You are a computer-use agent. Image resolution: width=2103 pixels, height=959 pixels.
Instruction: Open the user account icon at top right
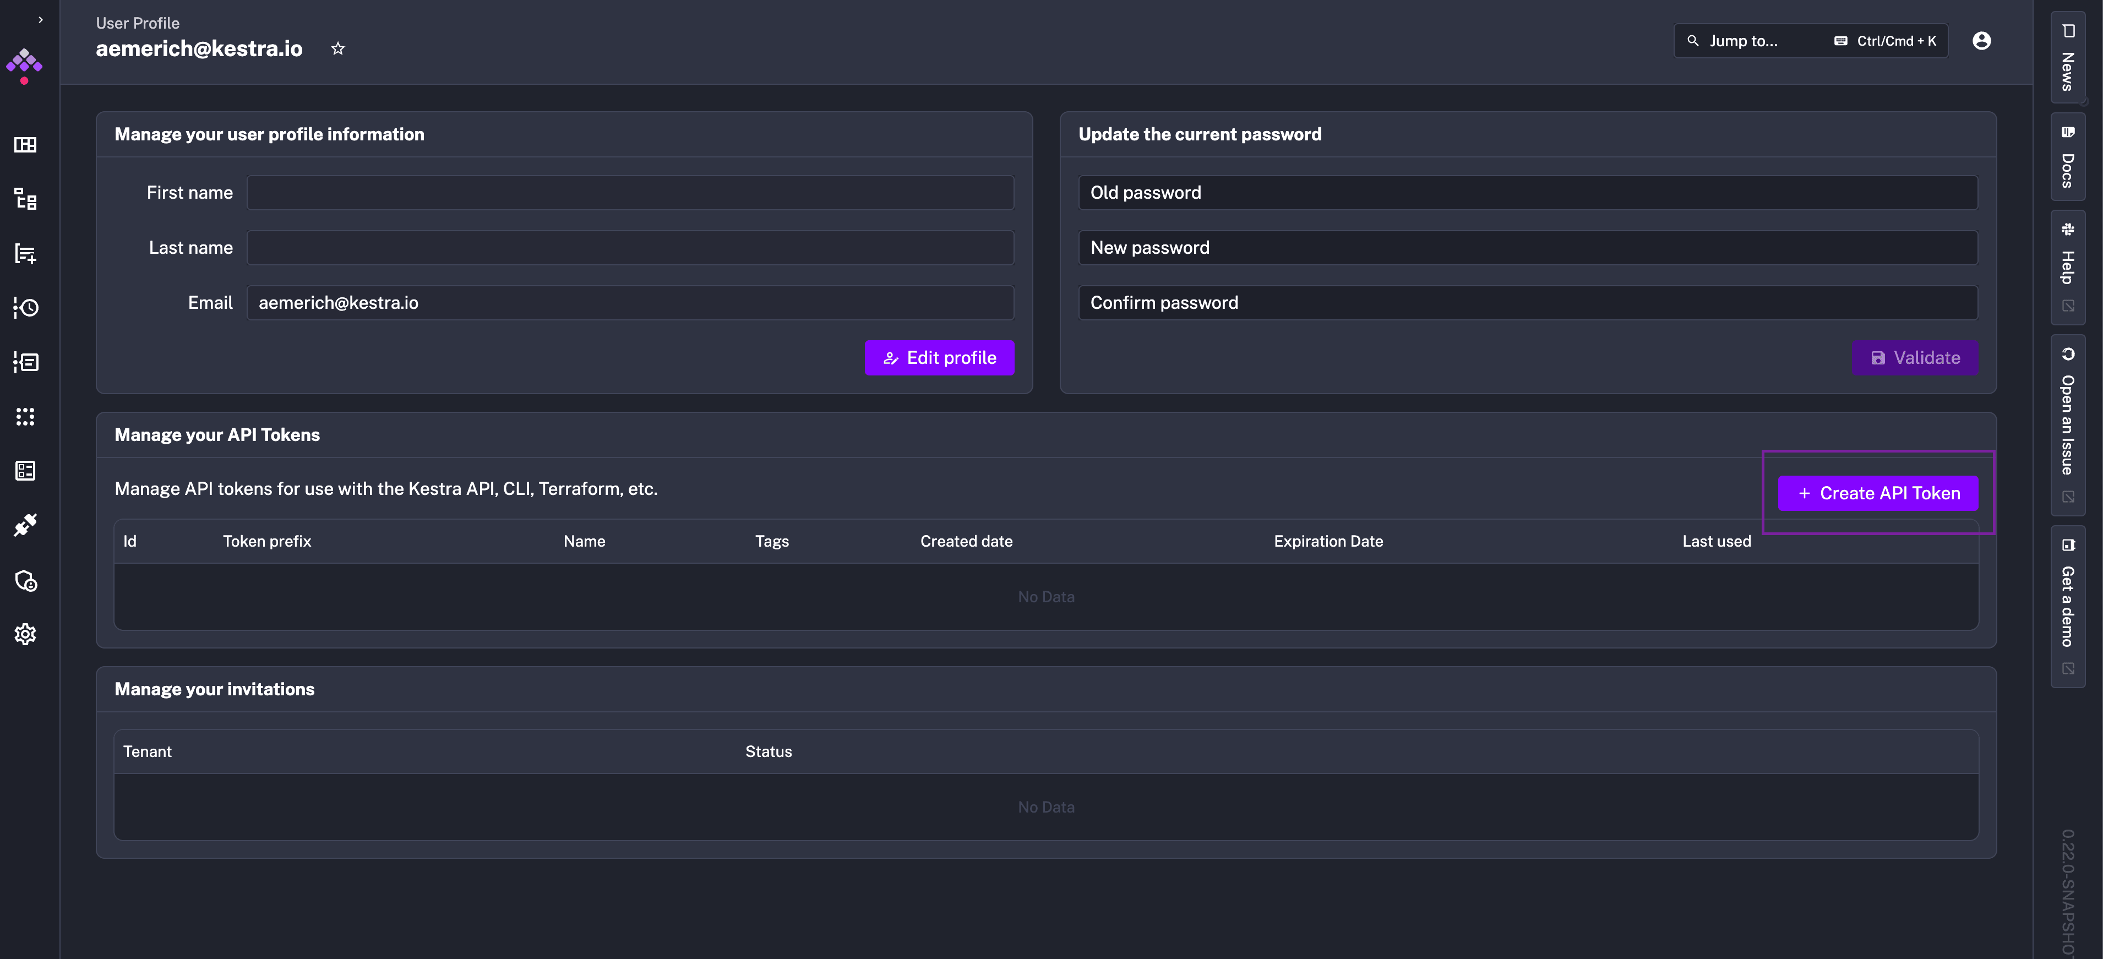[x=1982, y=40]
